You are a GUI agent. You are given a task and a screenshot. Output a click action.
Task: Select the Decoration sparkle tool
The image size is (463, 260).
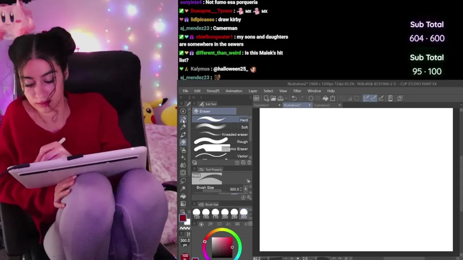pos(183,157)
